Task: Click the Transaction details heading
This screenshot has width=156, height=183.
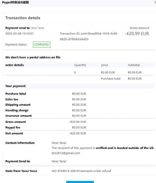Action: click(23, 18)
